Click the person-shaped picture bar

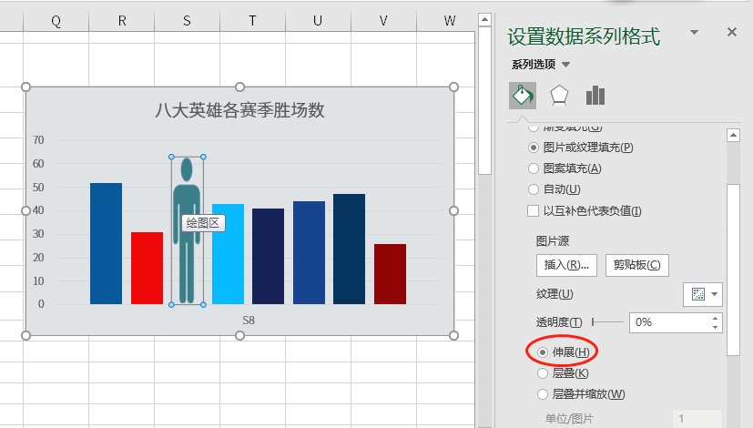(187, 230)
